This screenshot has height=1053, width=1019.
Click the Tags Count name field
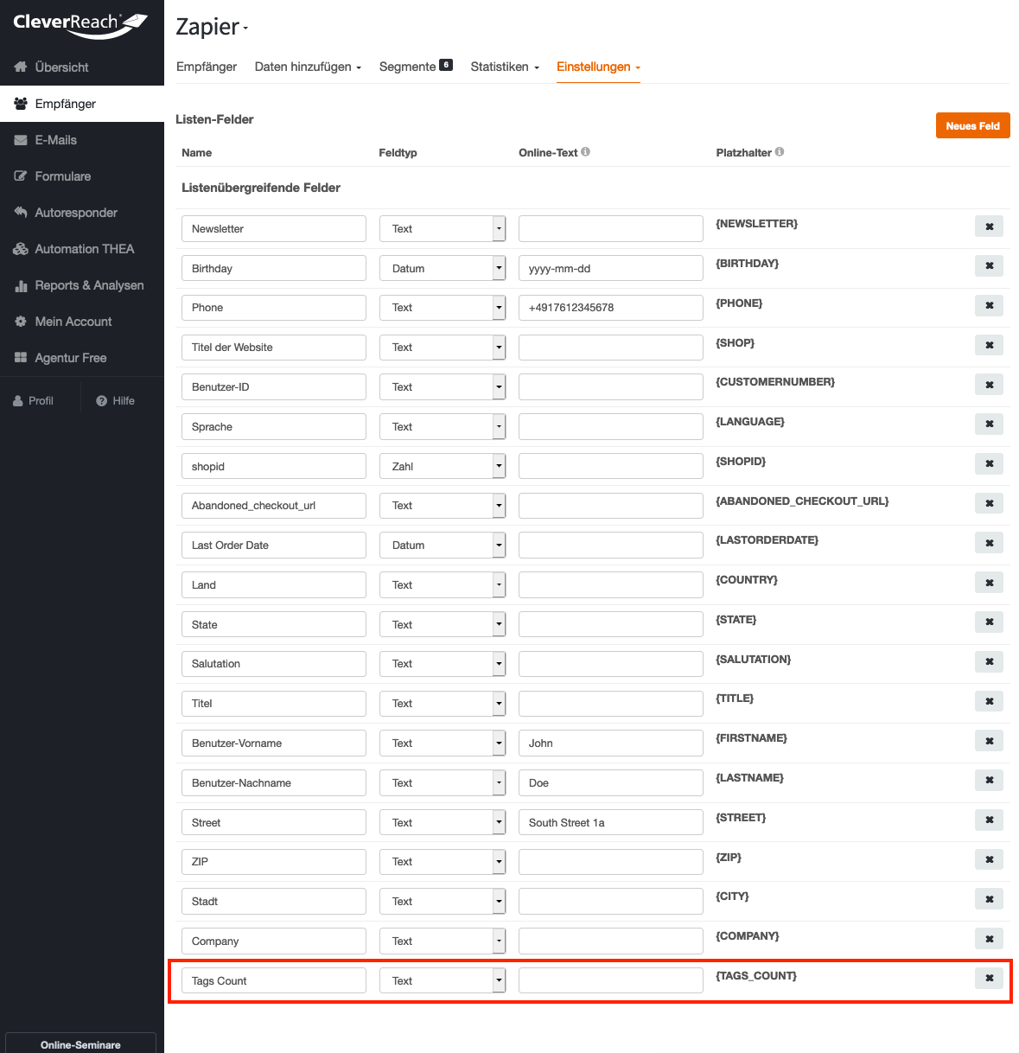[x=273, y=980]
